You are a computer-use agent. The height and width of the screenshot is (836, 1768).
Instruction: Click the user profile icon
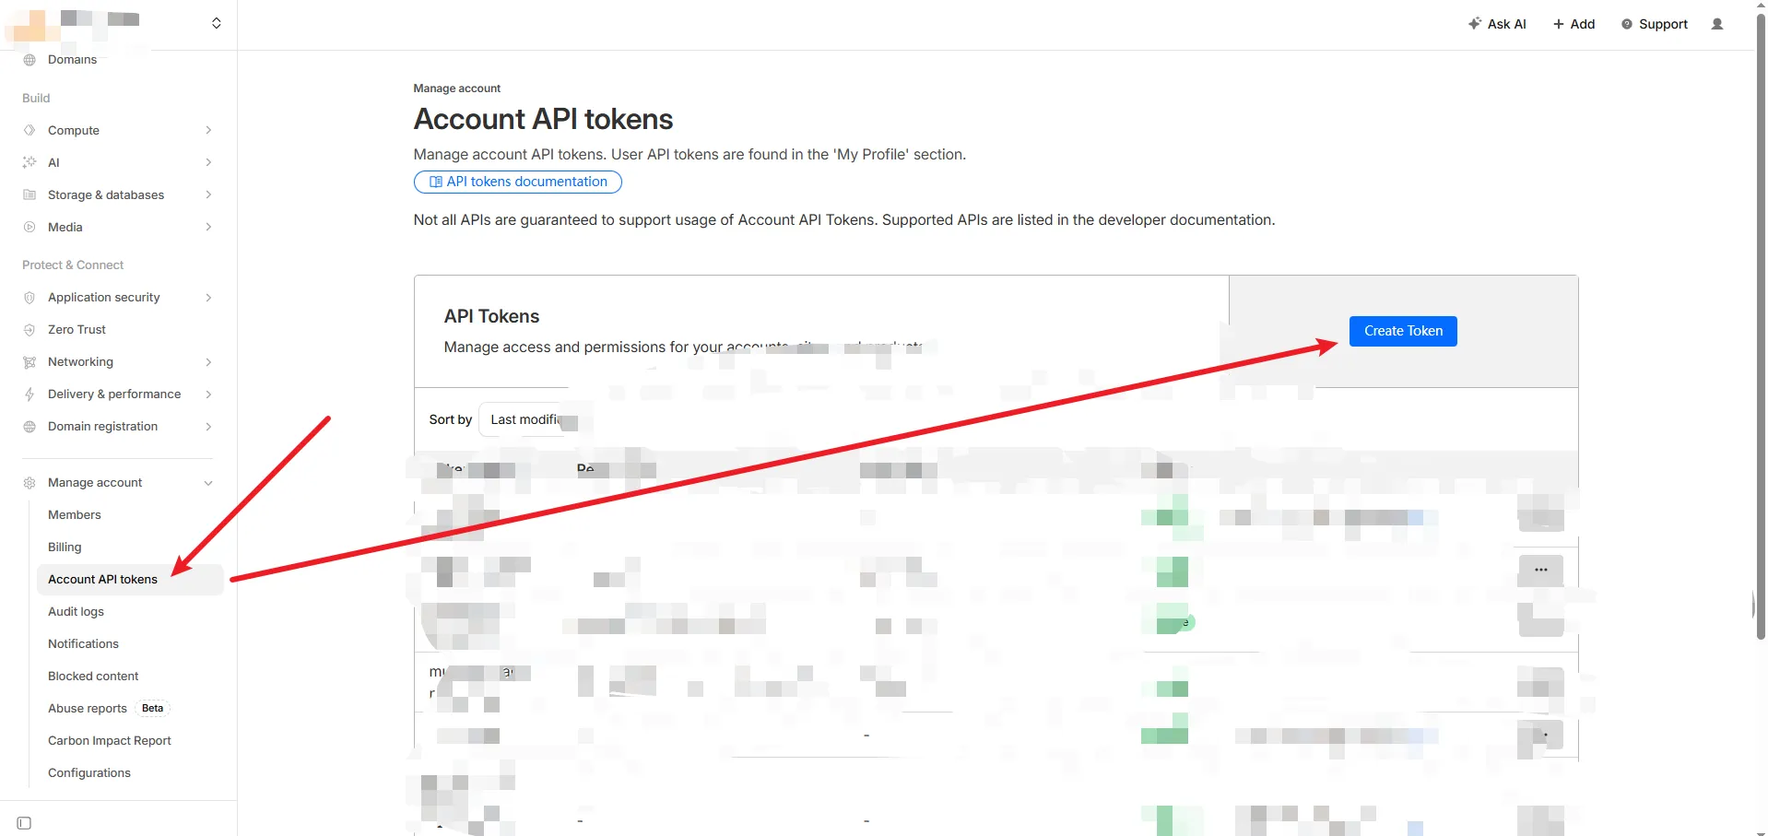[1716, 24]
